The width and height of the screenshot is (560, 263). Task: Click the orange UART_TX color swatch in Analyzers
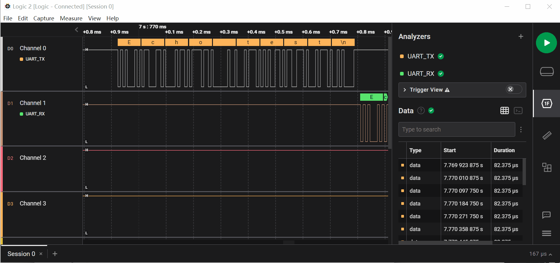(402, 56)
